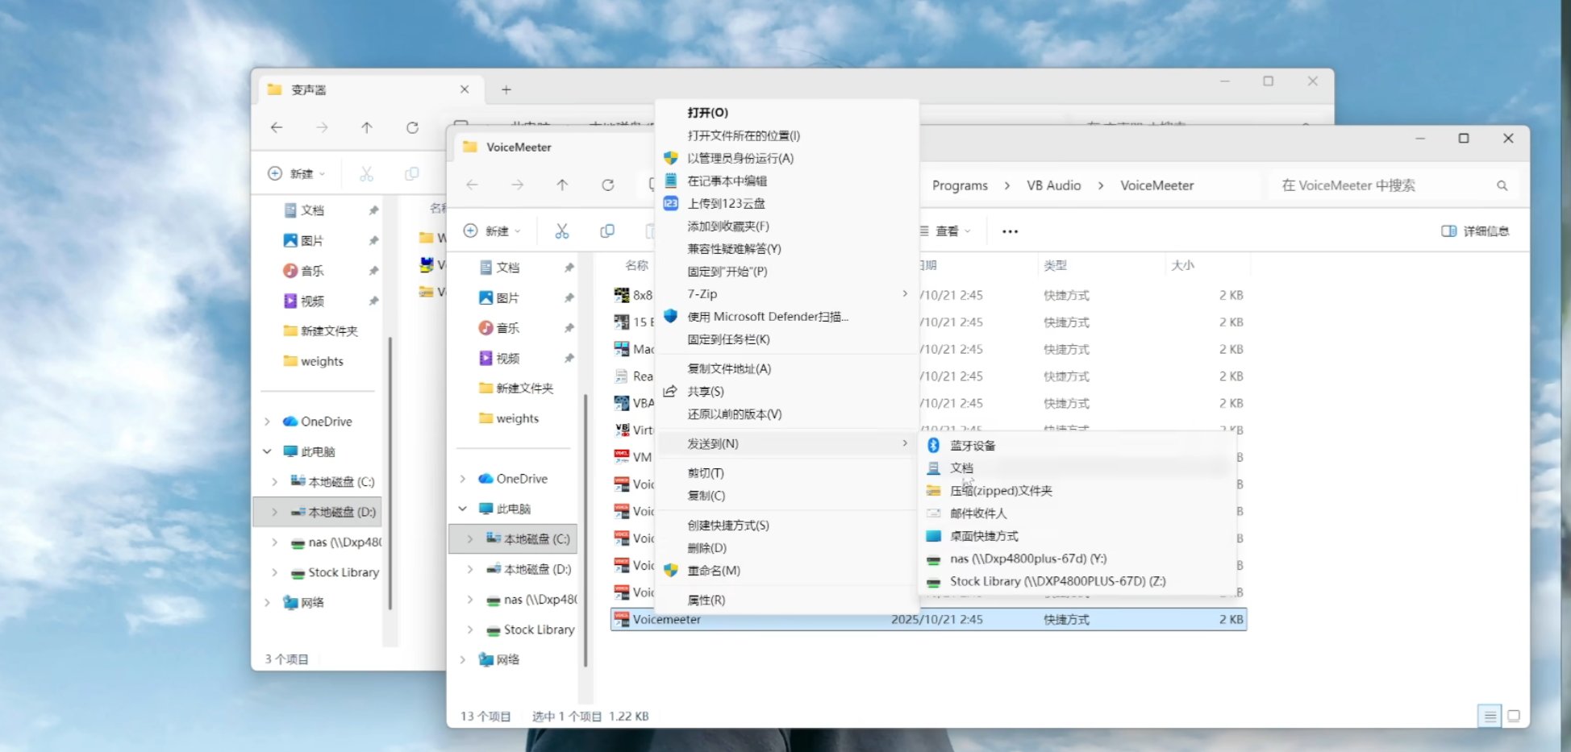Refresh the VoiceMeeter folder view
The width and height of the screenshot is (1571, 752).
(608, 185)
